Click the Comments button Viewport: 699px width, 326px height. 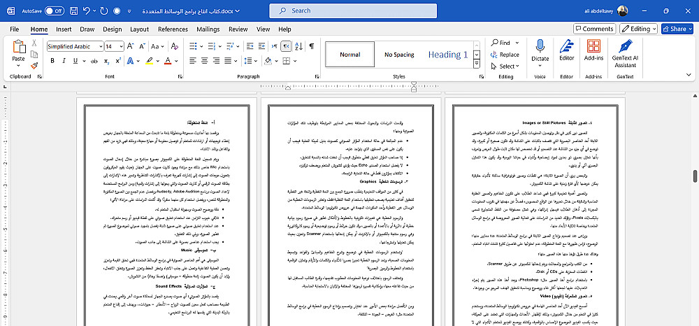(594, 29)
